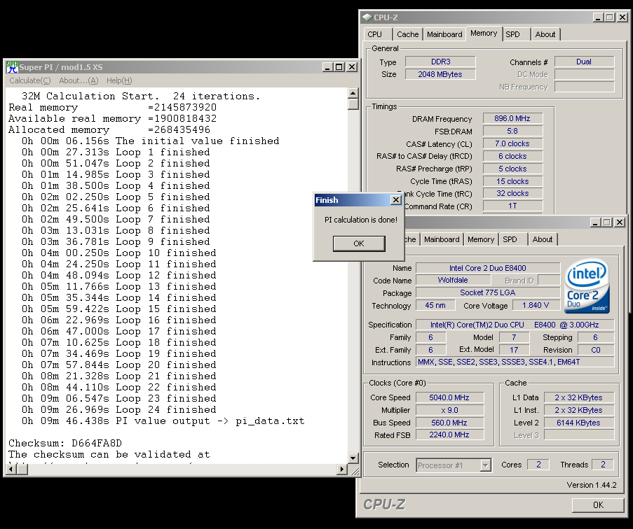This screenshot has height=529, width=633.
Task: Close the Super PI window
Action: [x=352, y=67]
